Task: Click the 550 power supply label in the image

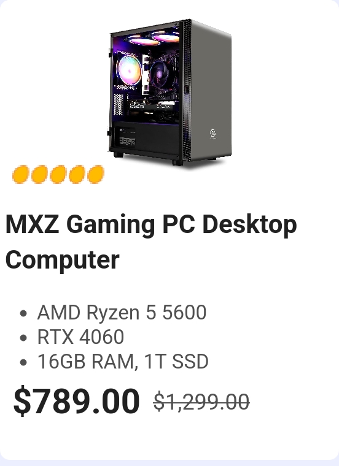Action: pos(127,142)
